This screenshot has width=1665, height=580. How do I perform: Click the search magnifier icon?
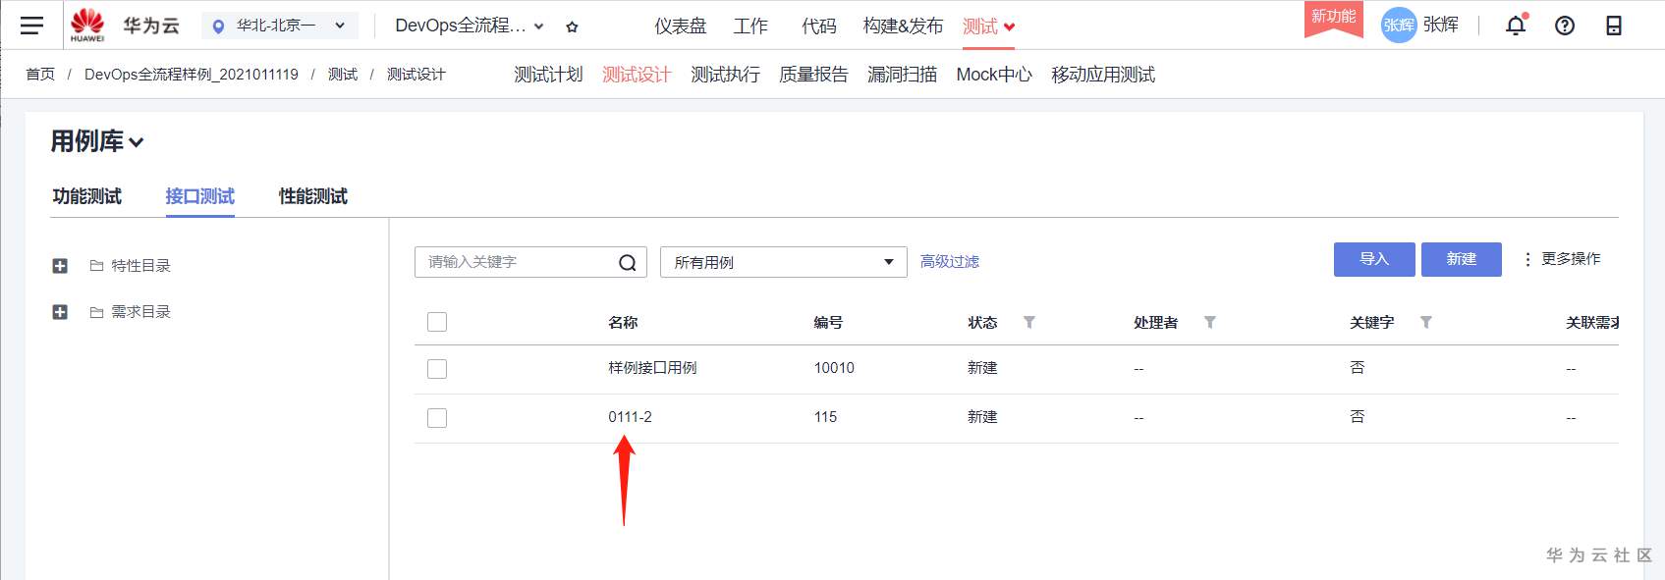pyautogui.click(x=628, y=262)
